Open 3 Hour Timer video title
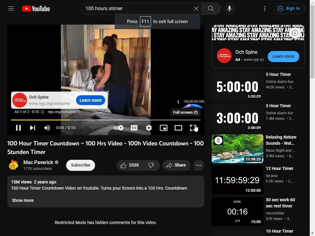The width and height of the screenshot is (315, 236). pos(278,106)
